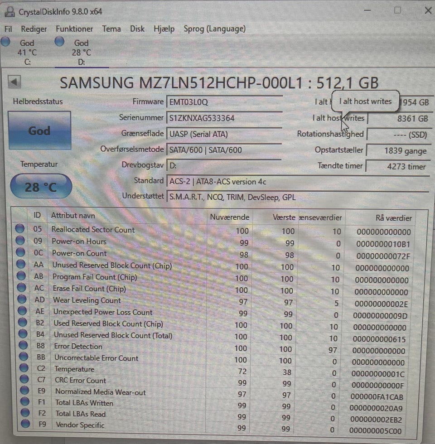
Task: Open the Tema menu
Action: pos(111,29)
